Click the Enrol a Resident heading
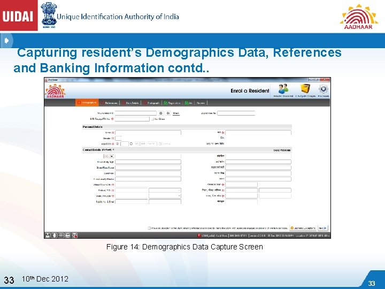This screenshot has width=385, height=289. pyautogui.click(x=250, y=90)
